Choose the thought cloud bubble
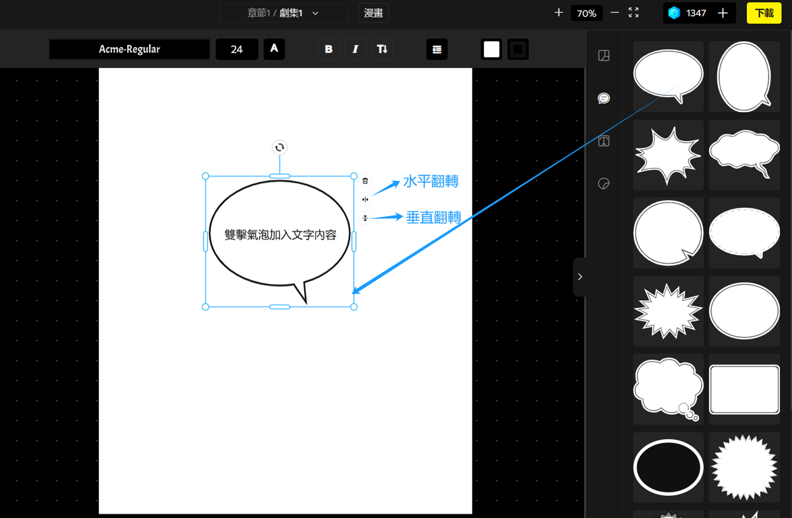 pyautogui.click(x=668, y=389)
